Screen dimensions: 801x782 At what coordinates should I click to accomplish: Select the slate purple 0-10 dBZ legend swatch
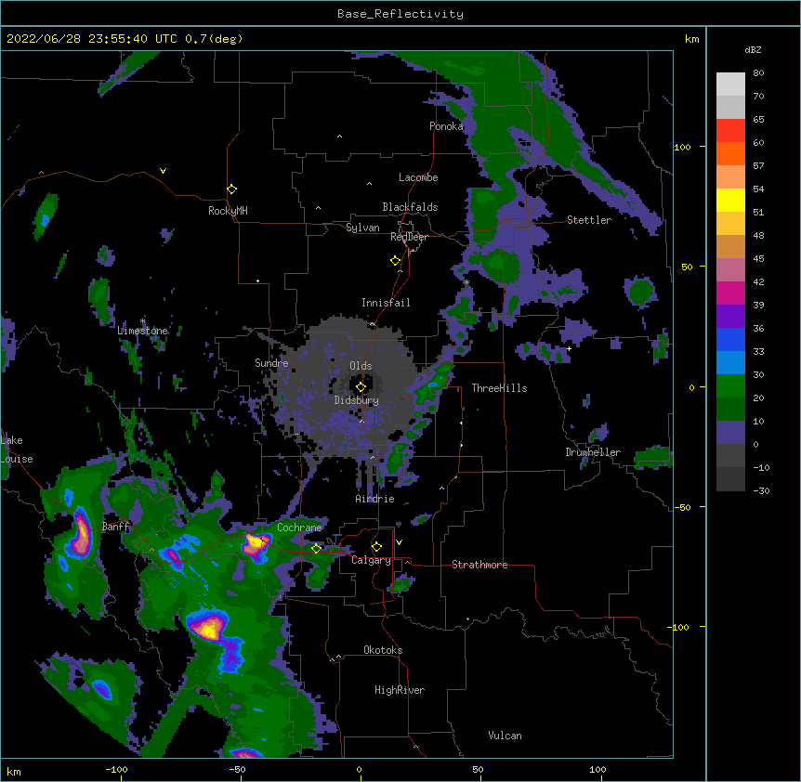(x=730, y=433)
